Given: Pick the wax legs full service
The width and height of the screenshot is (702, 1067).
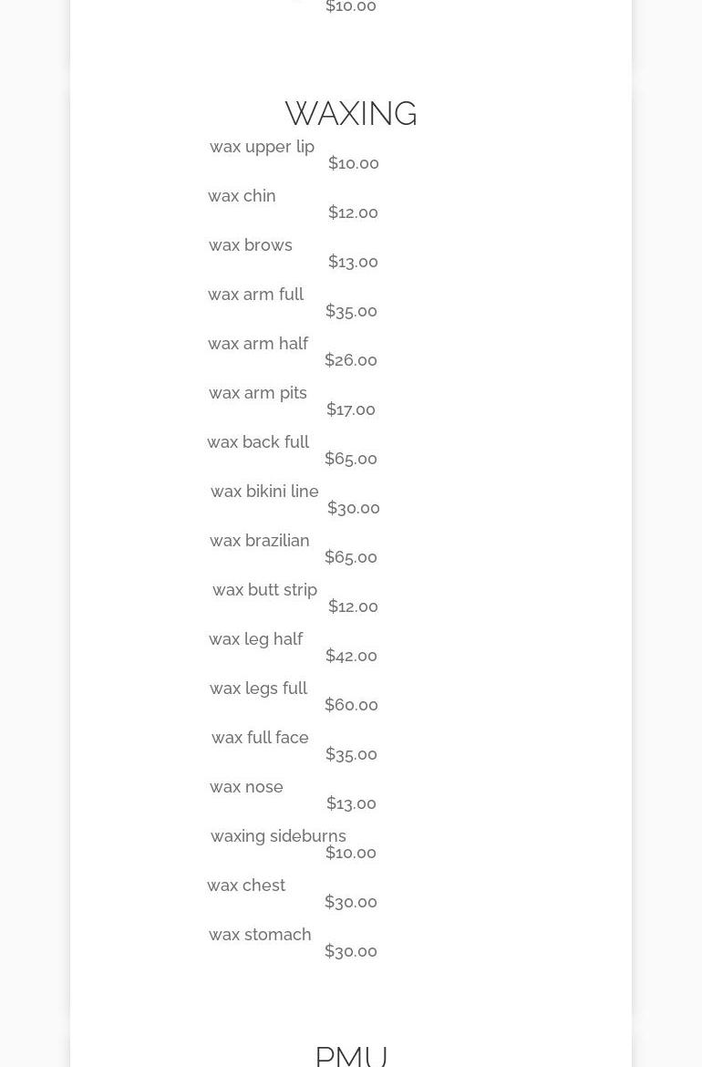Looking at the screenshot, I should [258, 689].
